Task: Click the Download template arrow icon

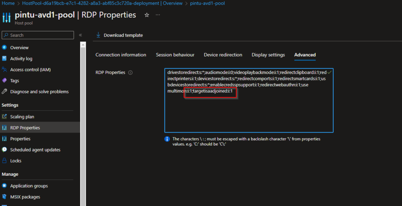Action: pyautogui.click(x=98, y=35)
